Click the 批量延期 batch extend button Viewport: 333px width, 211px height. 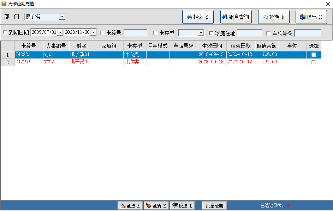(x=214, y=206)
